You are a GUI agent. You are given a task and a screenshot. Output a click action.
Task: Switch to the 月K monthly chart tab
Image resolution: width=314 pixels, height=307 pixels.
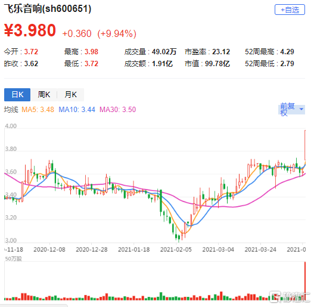[70, 95]
